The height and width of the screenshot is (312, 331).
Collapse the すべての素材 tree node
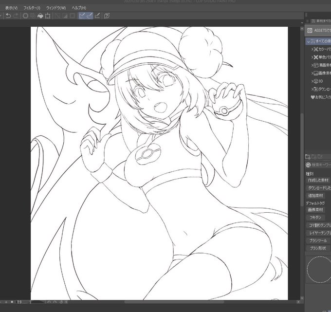[309, 41]
